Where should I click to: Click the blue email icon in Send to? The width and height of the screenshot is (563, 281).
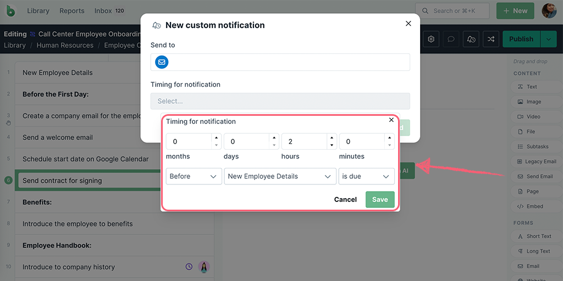coord(162,63)
